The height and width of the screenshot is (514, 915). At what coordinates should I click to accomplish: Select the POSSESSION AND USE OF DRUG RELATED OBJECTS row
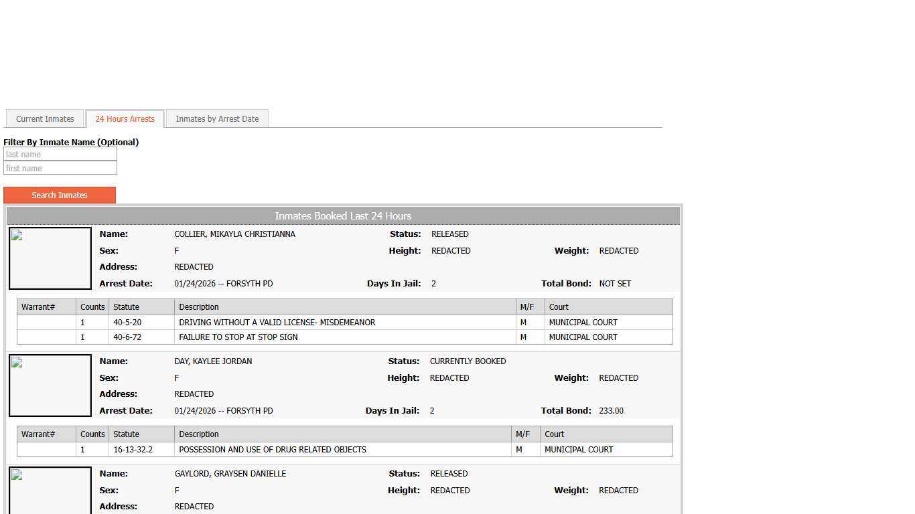273,450
